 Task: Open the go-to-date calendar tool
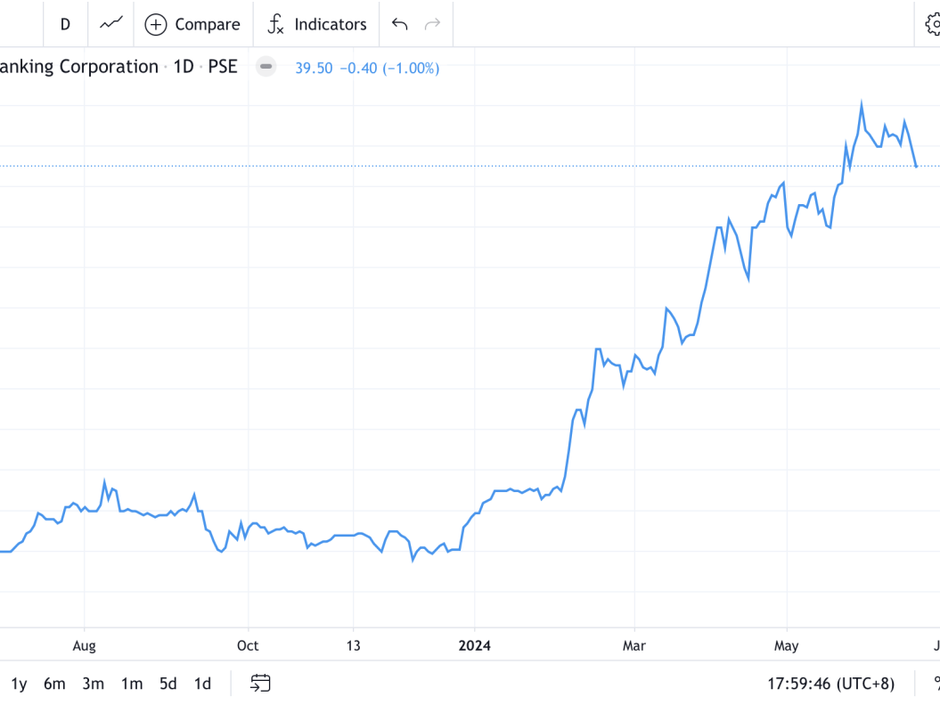(260, 684)
